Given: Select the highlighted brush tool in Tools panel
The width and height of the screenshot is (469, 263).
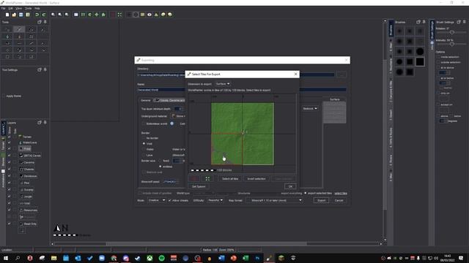Looking at the screenshot, I should (20, 29).
